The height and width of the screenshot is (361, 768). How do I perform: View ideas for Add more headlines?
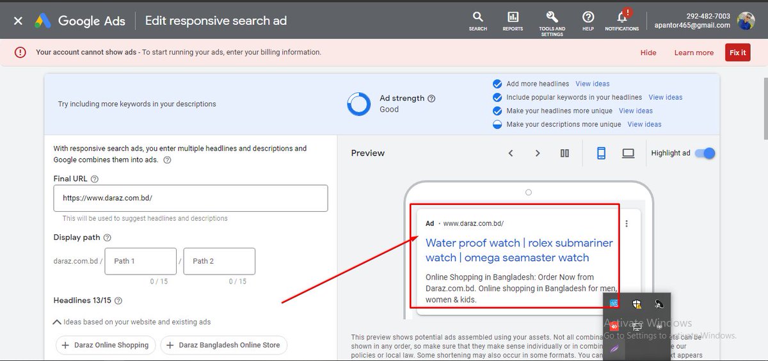click(x=593, y=84)
